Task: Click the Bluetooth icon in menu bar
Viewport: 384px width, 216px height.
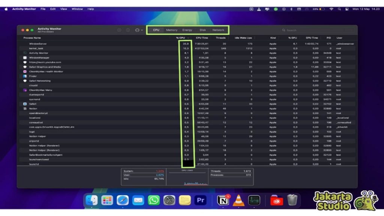Action: coord(291,9)
